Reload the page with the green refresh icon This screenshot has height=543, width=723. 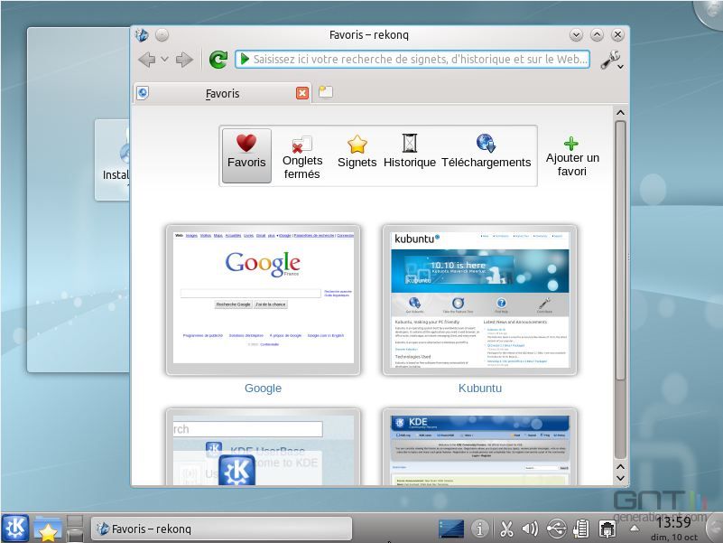218,60
